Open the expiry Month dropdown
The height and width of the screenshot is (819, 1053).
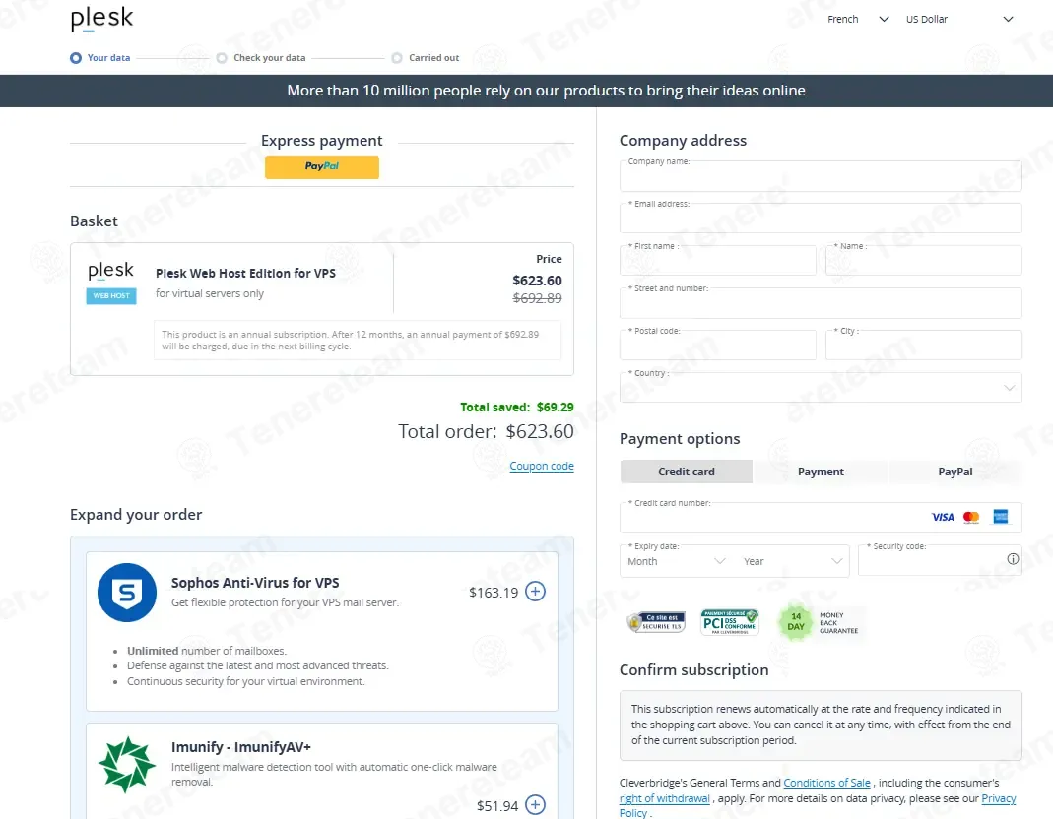tap(677, 561)
